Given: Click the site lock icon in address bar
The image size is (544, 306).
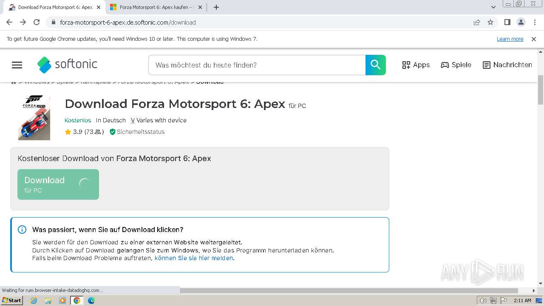Looking at the screenshot, I should point(53,23).
